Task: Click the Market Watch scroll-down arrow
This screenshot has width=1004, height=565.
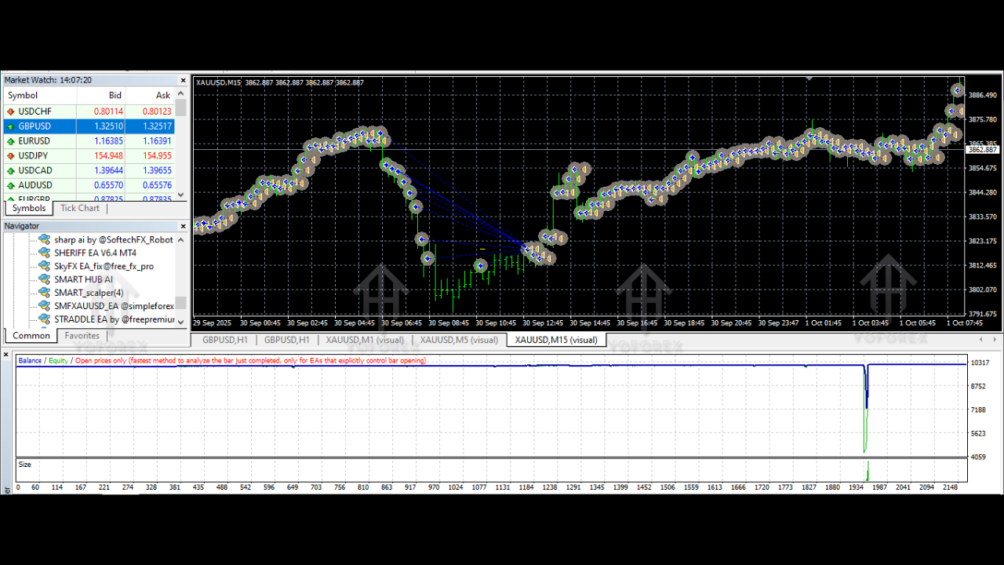Action: 180,195
